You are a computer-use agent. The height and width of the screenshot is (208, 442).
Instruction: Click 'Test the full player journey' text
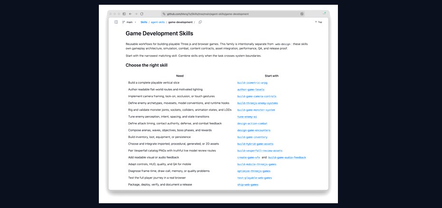tap(157, 178)
